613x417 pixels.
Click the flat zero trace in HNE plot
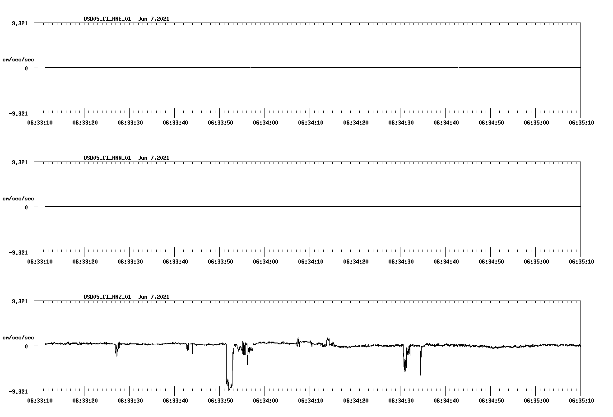coord(313,68)
